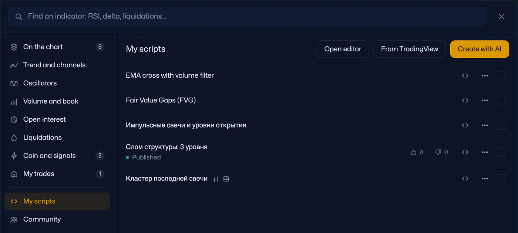The width and height of the screenshot is (518, 233).
Task: Click the lightning bolt Coin and signals icon
Action: coord(14,156)
